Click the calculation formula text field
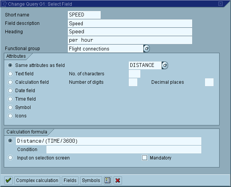The width and height of the screenshot is (231, 187). (108, 141)
